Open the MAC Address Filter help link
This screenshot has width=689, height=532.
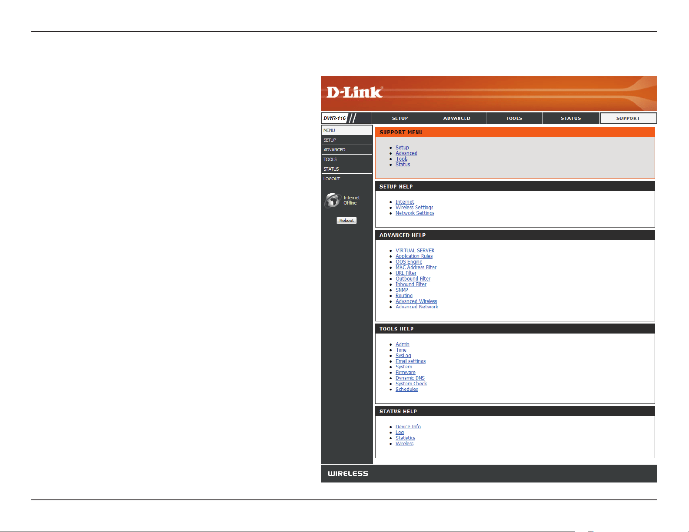point(416,268)
